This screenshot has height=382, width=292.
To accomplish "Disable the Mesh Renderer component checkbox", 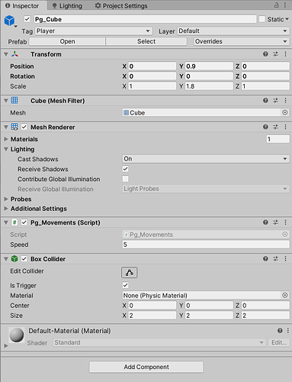I will pos(24,127).
